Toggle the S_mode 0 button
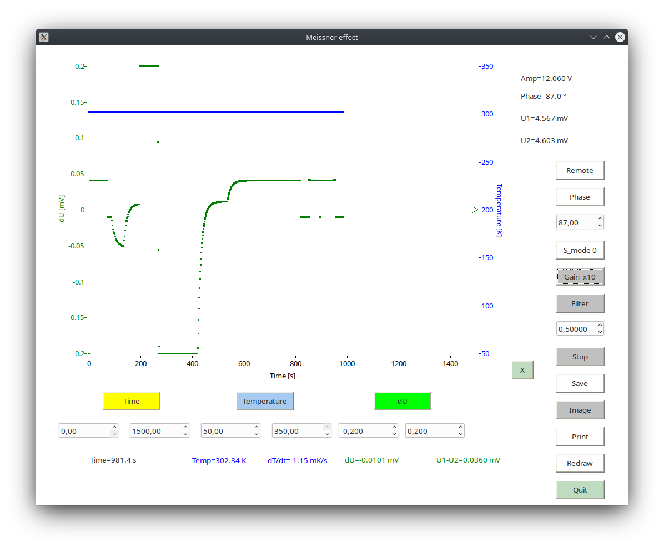Viewport: 664px width, 548px height. point(580,251)
